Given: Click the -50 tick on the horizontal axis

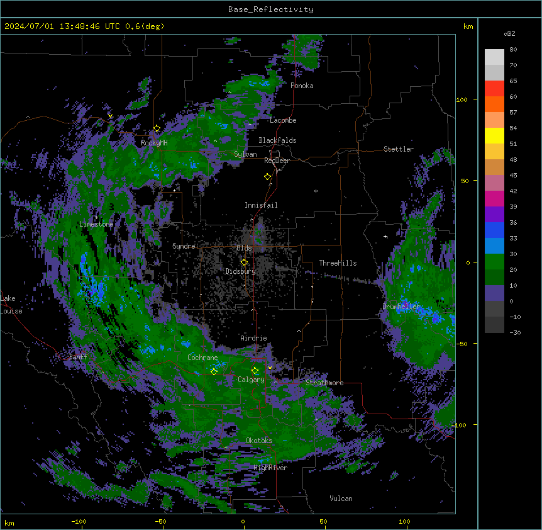Looking at the screenshot, I should click(160, 521).
